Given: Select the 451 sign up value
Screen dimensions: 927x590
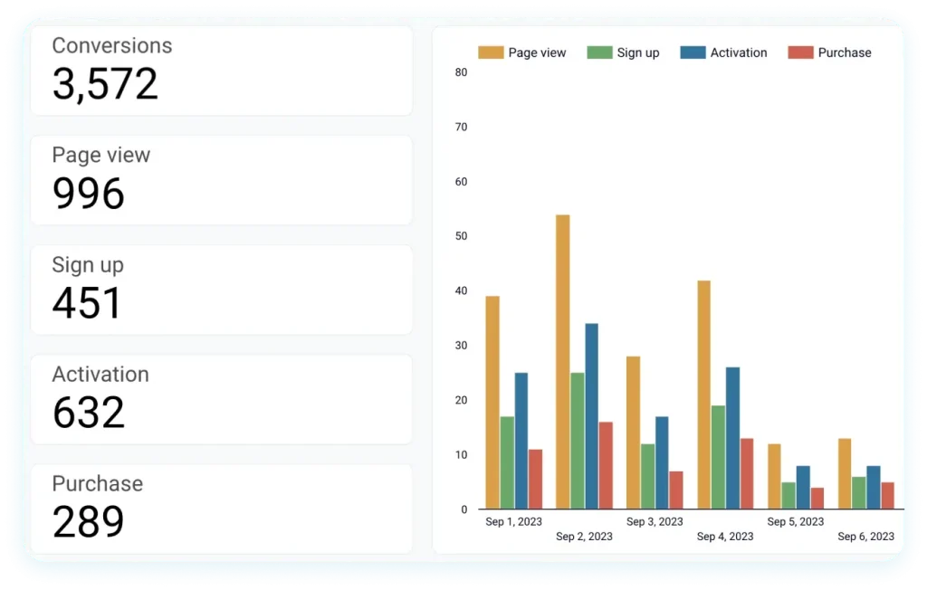Looking at the screenshot, I should (87, 303).
